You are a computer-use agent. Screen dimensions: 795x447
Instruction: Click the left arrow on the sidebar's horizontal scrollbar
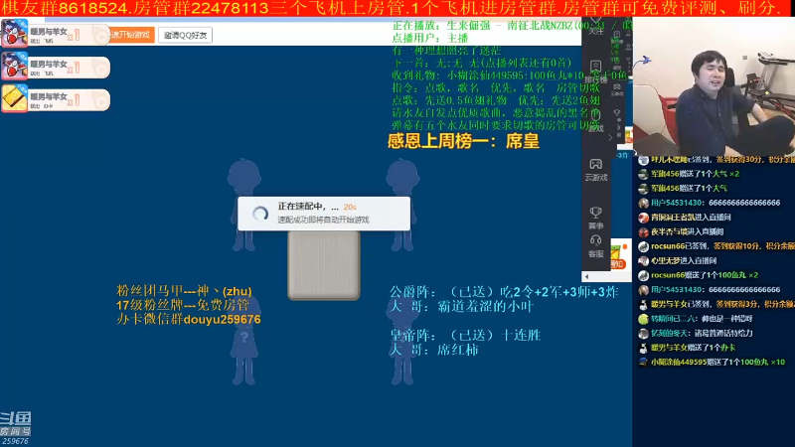coord(587,277)
